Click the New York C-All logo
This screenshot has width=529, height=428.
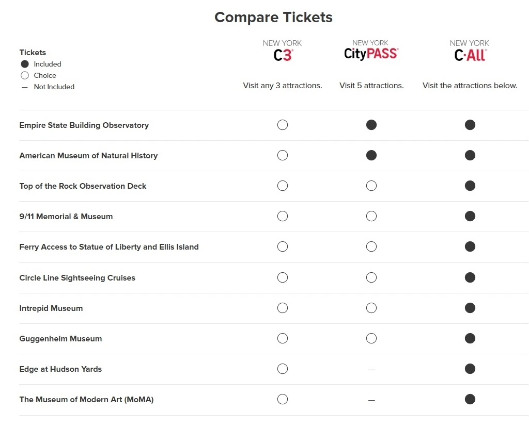[x=470, y=51]
